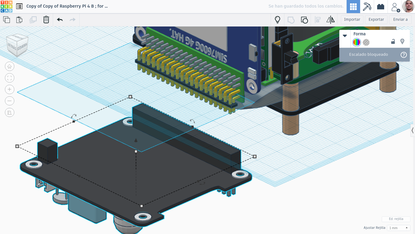Click the Exportar button
Image resolution: width=415 pixels, height=234 pixels.
click(376, 19)
